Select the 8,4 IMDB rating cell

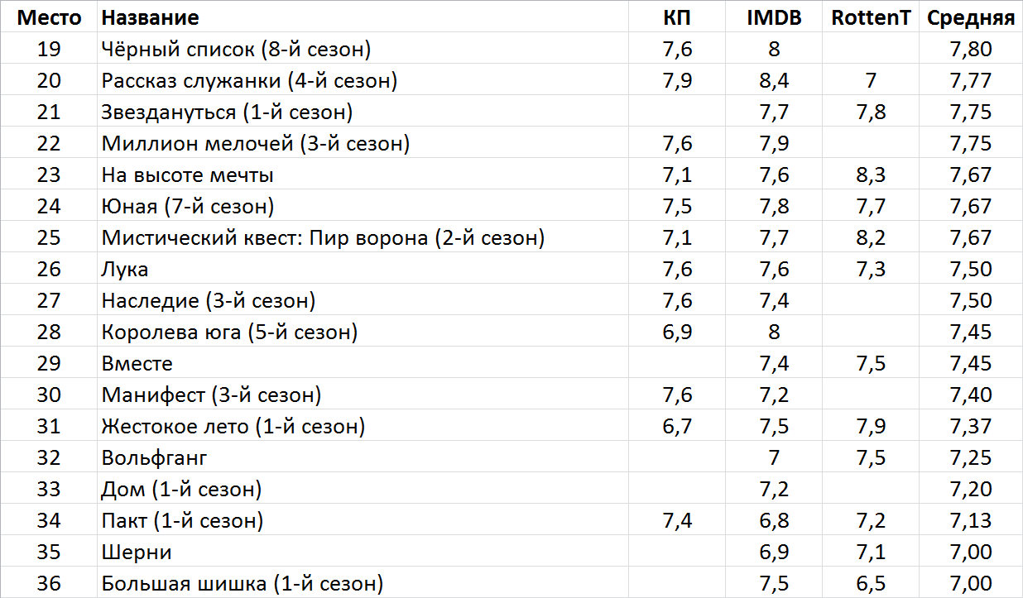click(x=774, y=81)
